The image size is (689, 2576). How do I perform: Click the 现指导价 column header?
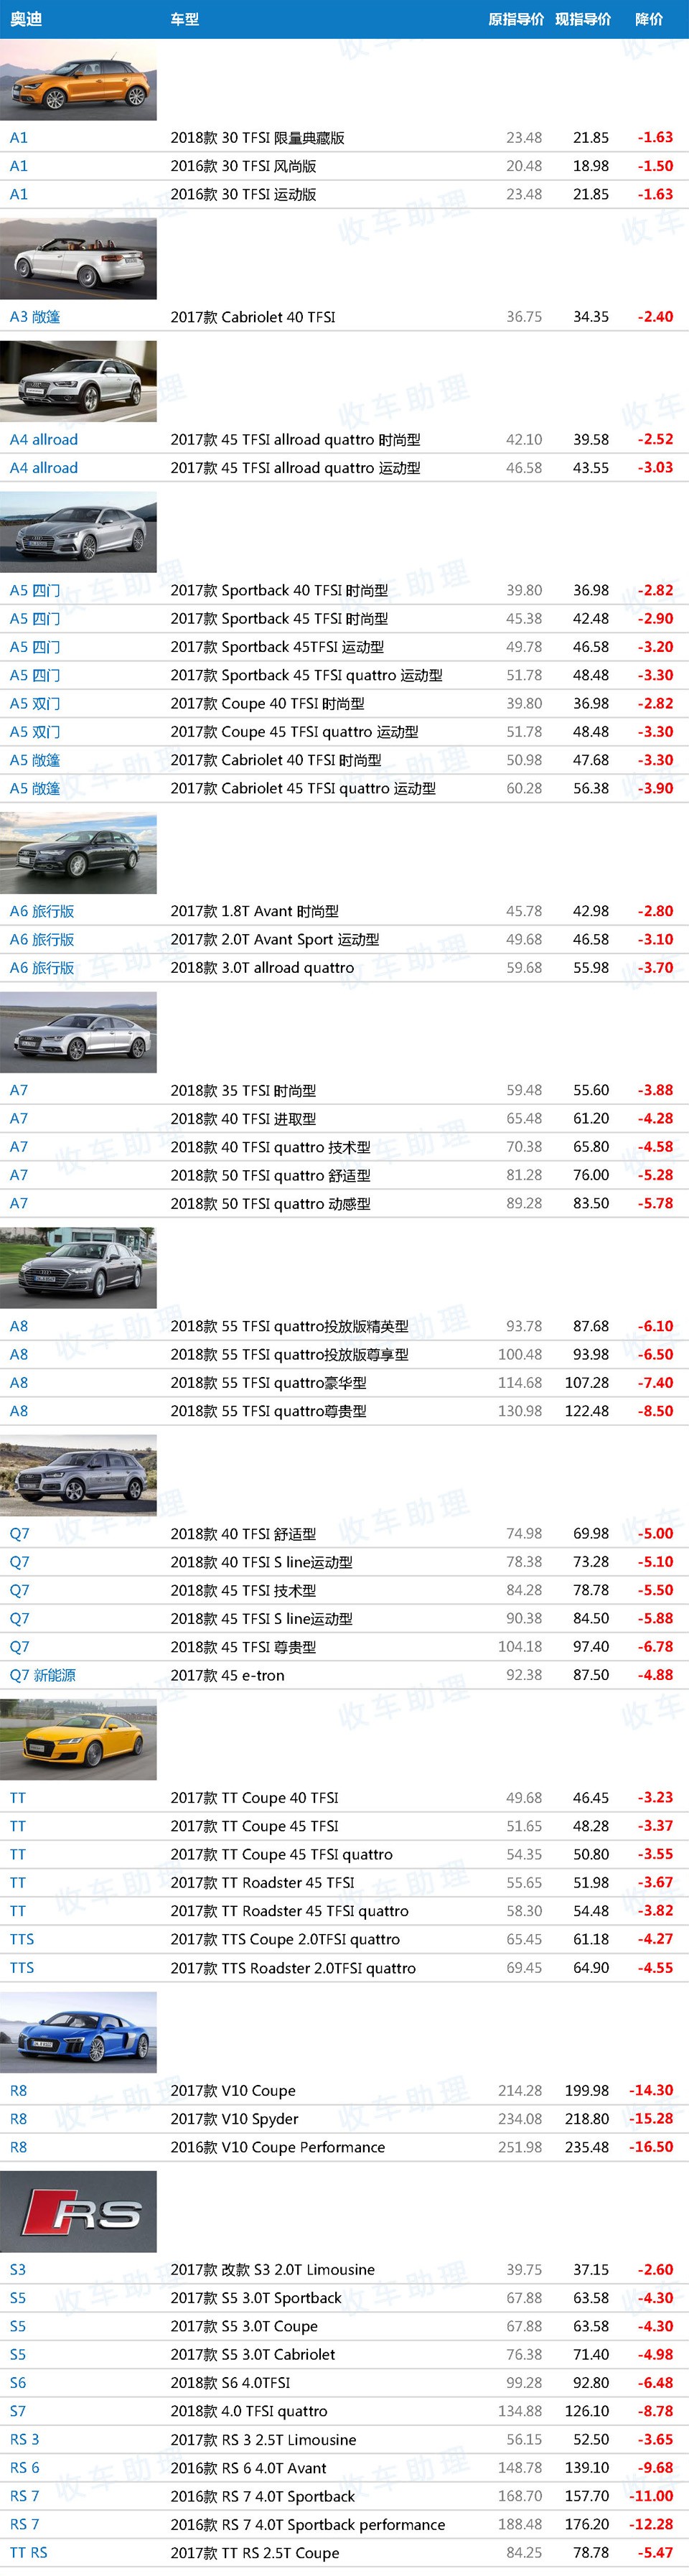(x=583, y=19)
